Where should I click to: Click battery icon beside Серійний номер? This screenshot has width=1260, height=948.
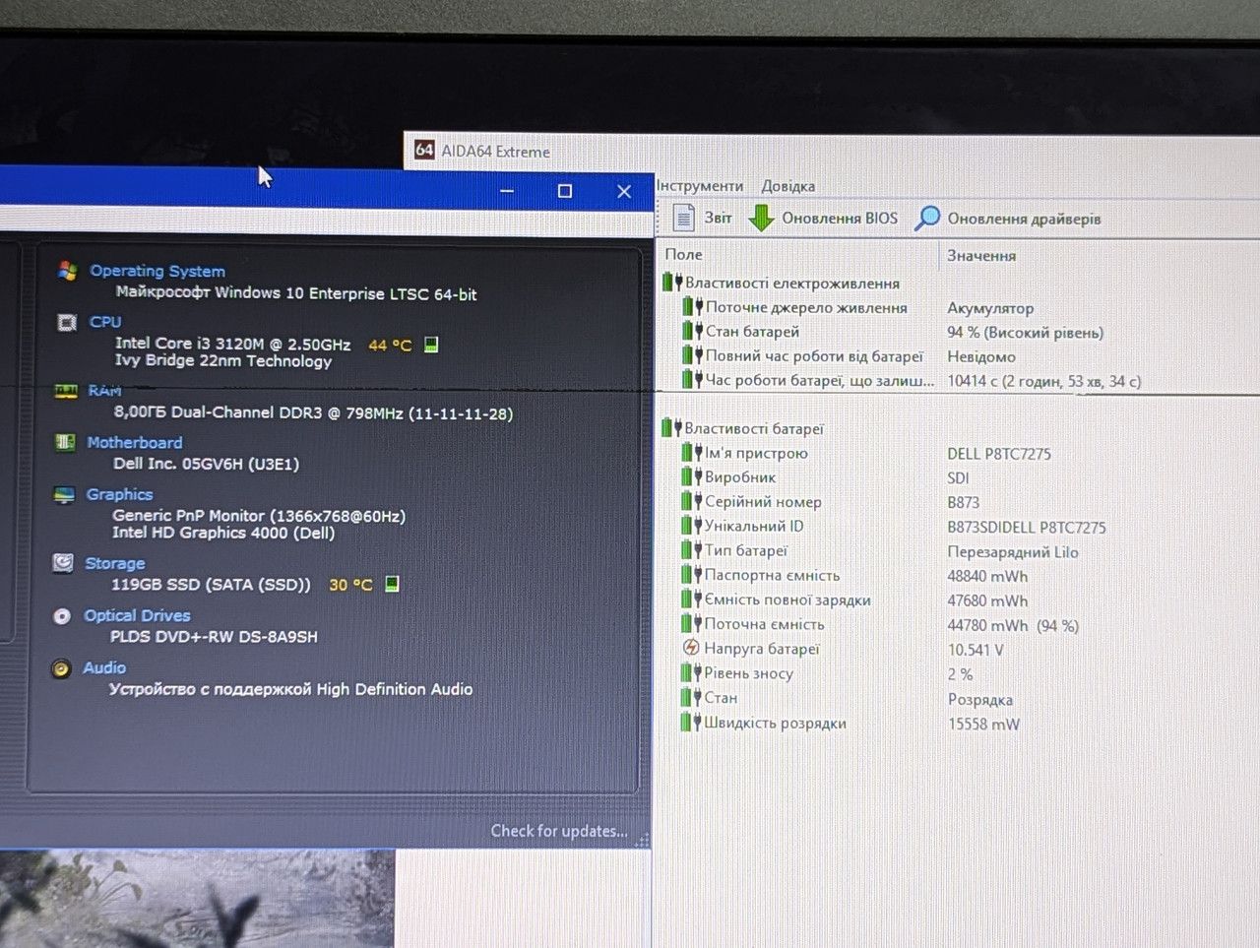pos(692,502)
